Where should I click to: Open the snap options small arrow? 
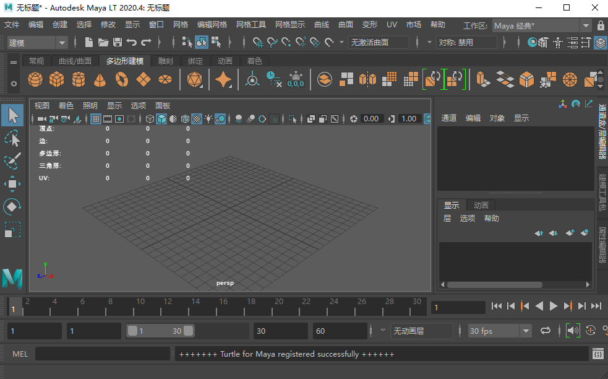coord(341,42)
